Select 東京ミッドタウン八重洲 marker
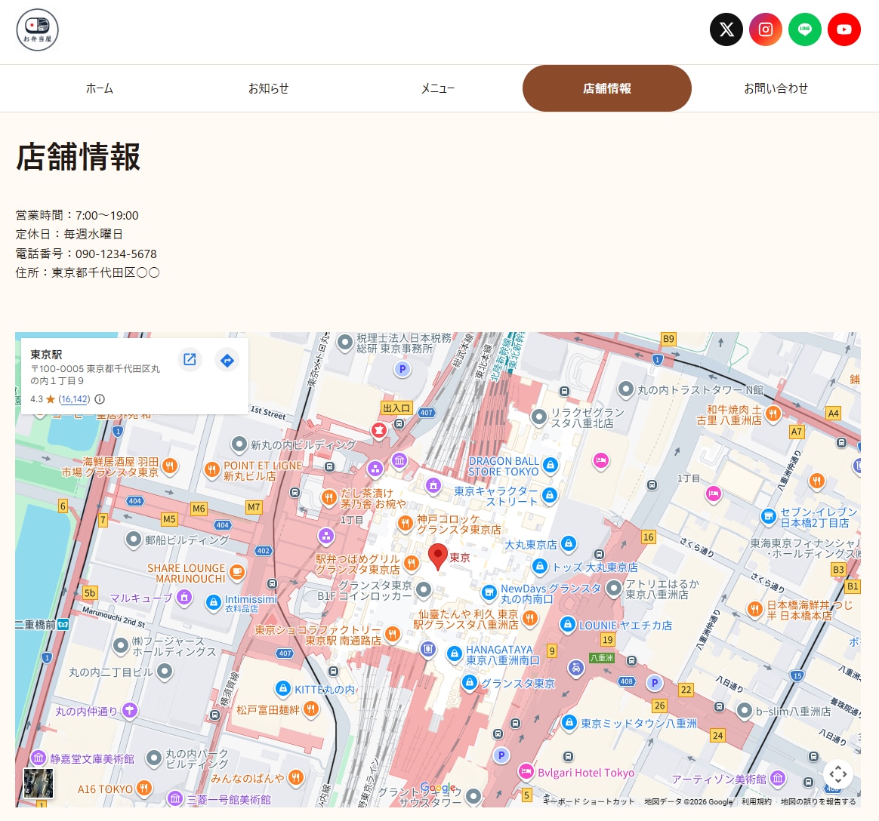This screenshot has height=821, width=879. click(569, 722)
